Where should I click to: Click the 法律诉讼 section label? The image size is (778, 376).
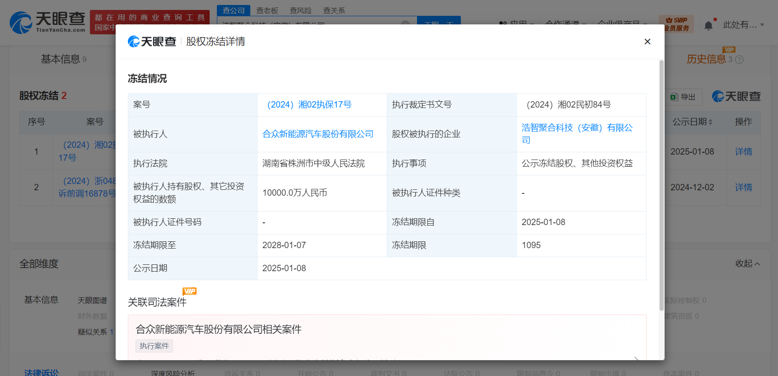tap(41, 372)
